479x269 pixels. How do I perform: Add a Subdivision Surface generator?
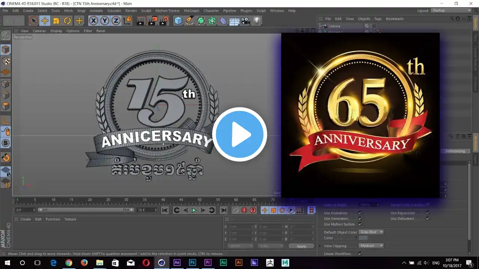(201, 21)
